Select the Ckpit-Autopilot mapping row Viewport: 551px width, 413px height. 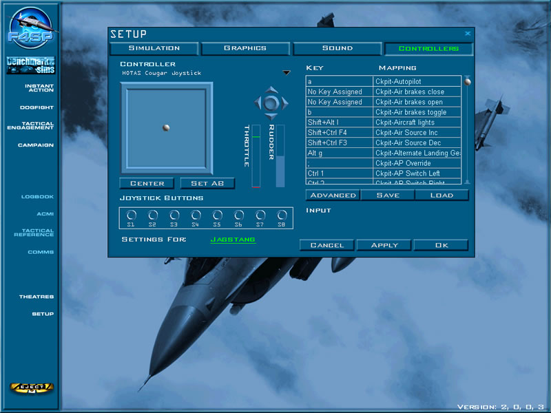coord(417,81)
